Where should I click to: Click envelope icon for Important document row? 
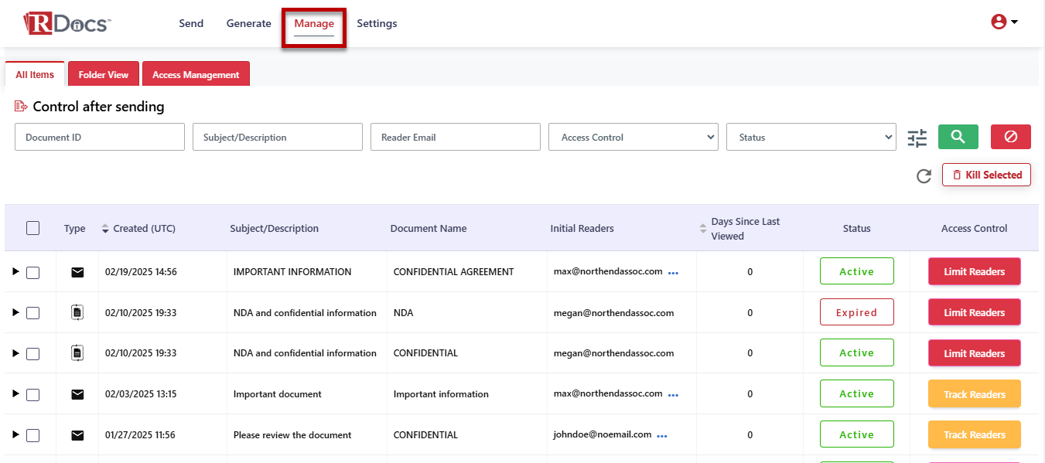click(x=77, y=394)
